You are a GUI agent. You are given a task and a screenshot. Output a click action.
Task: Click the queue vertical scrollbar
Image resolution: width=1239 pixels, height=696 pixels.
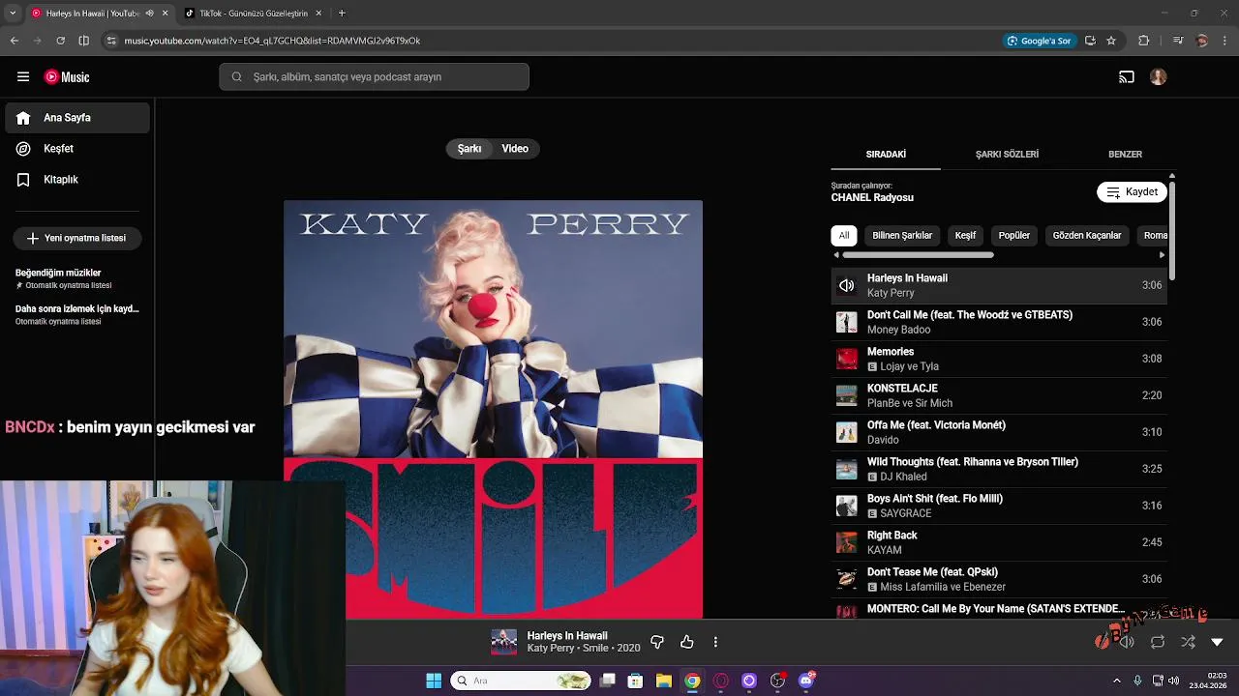click(1172, 230)
